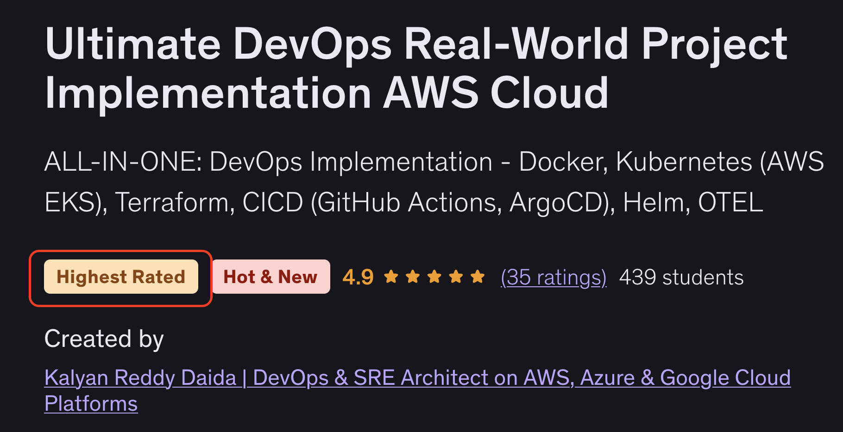Click the Ultimate DevOps Real-World Project heading

416,44
